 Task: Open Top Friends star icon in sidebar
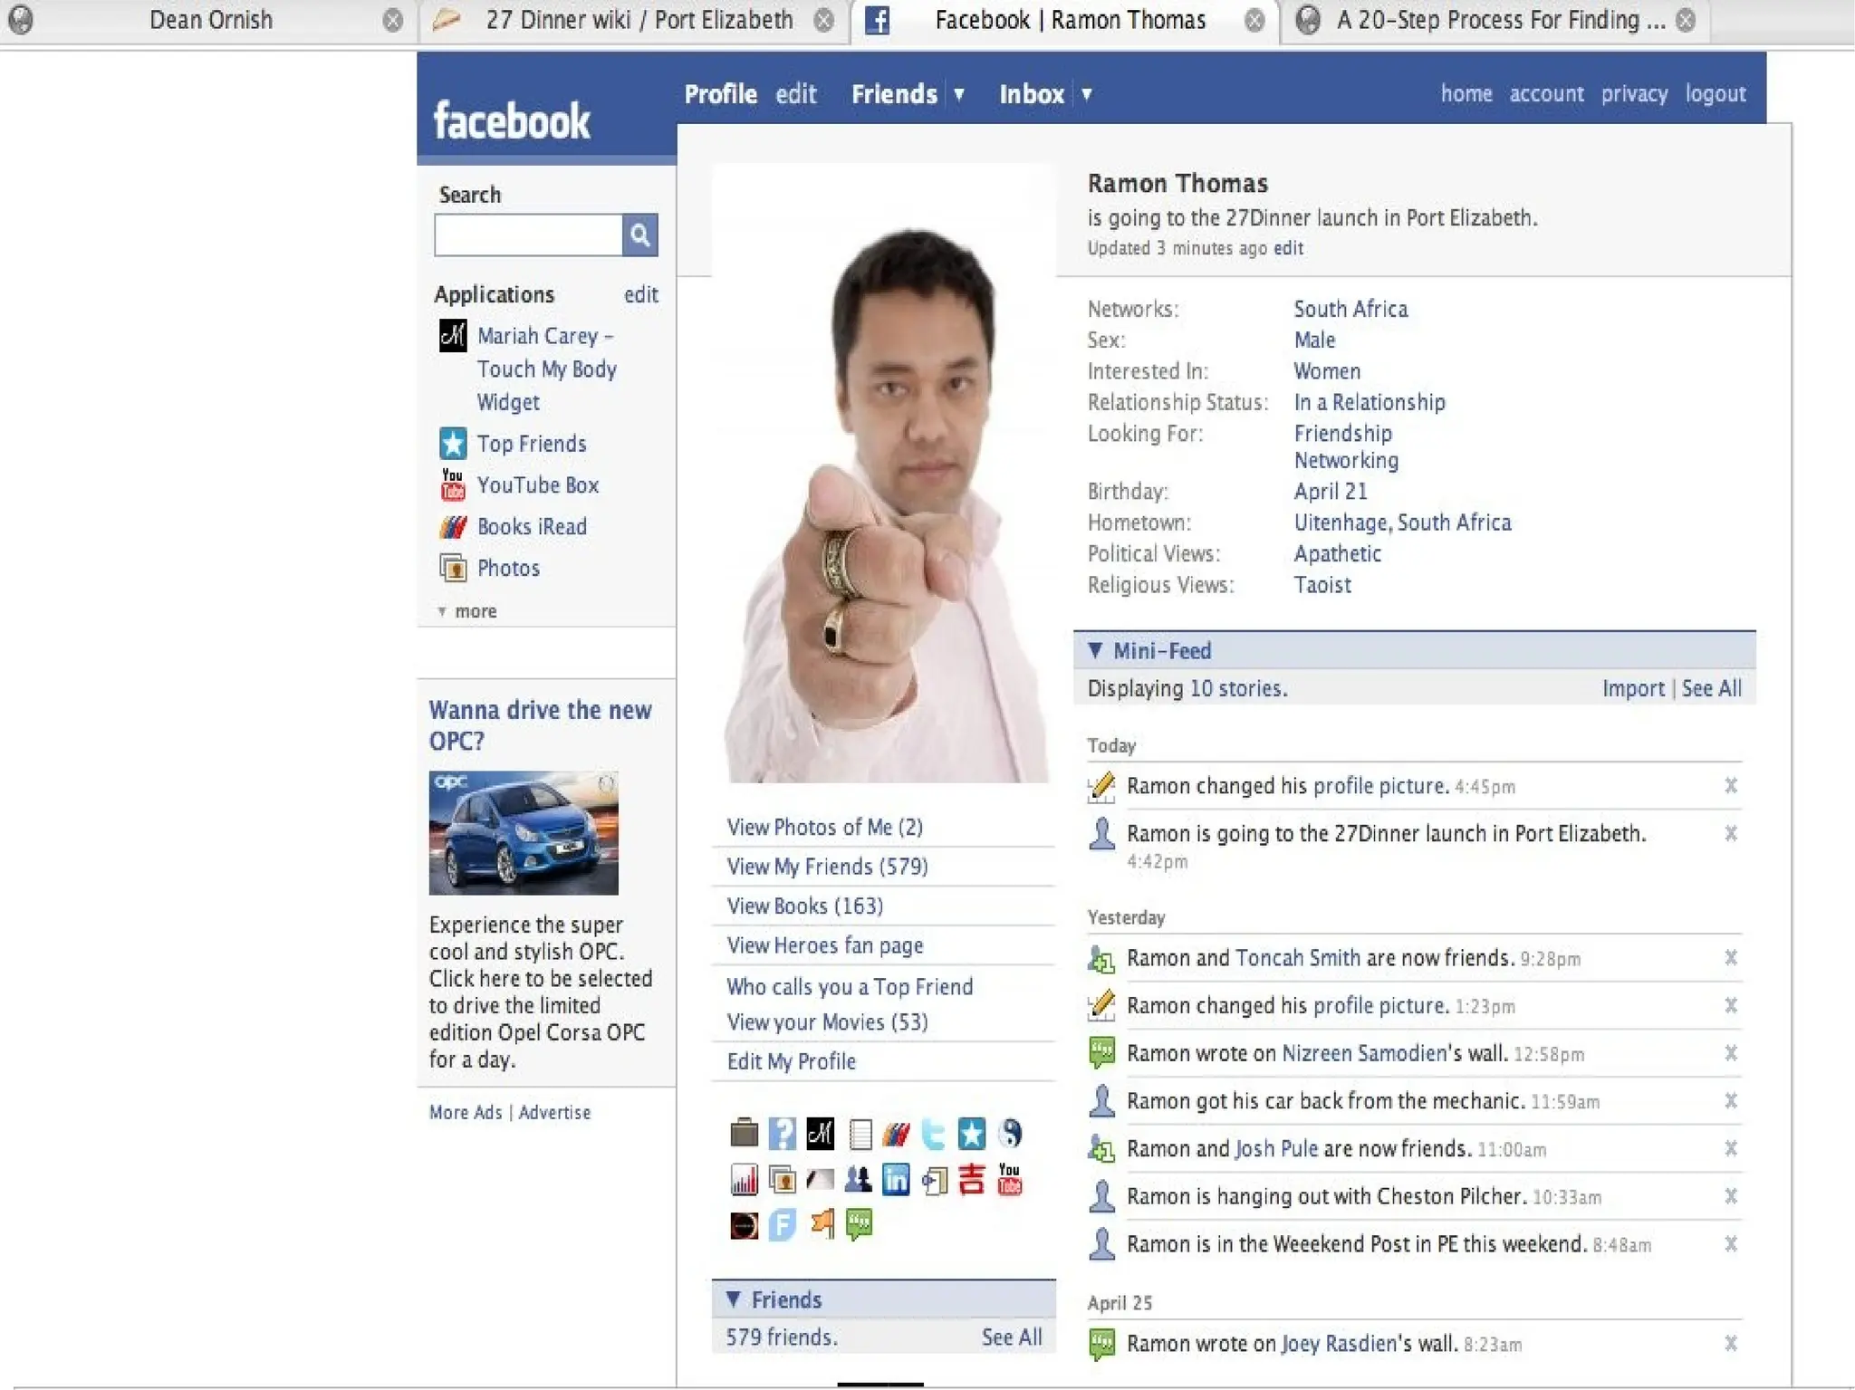453,444
